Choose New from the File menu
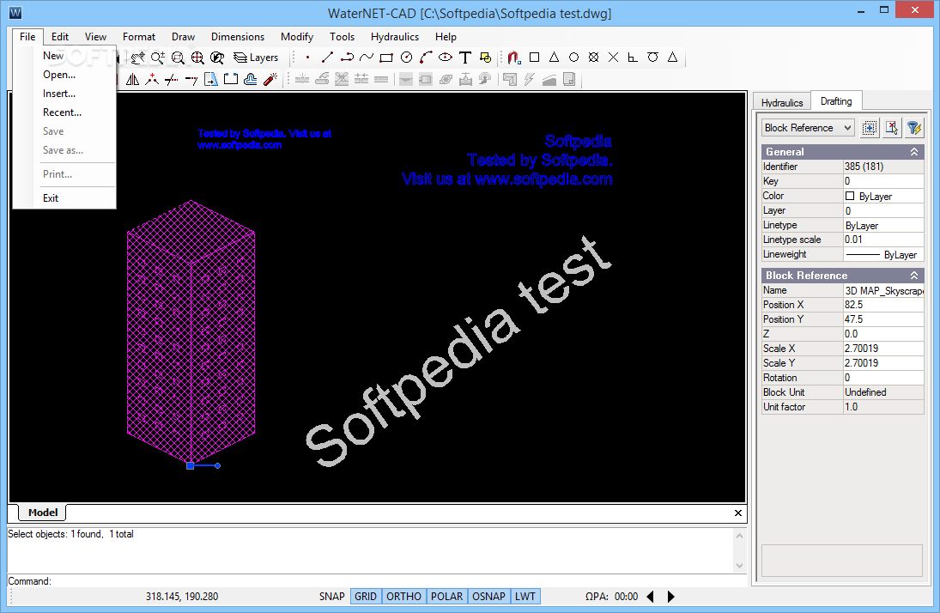The height and width of the screenshot is (613, 940). pyautogui.click(x=64, y=56)
